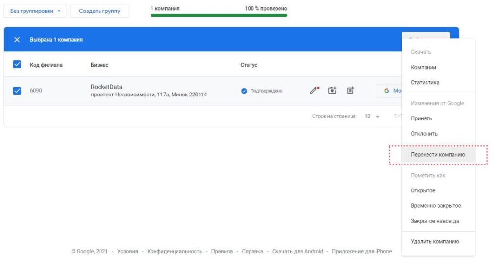Click Принять in the menu
Image resolution: width=502 pixels, height=260 pixels.
(421, 118)
